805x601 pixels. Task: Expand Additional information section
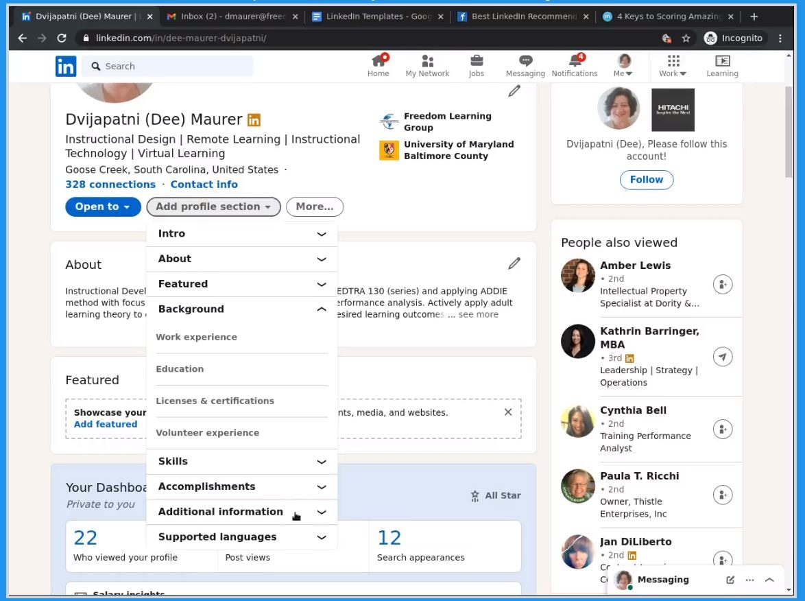pyautogui.click(x=242, y=512)
